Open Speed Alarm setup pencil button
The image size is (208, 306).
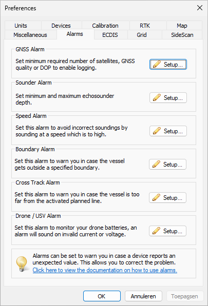tap(168, 131)
